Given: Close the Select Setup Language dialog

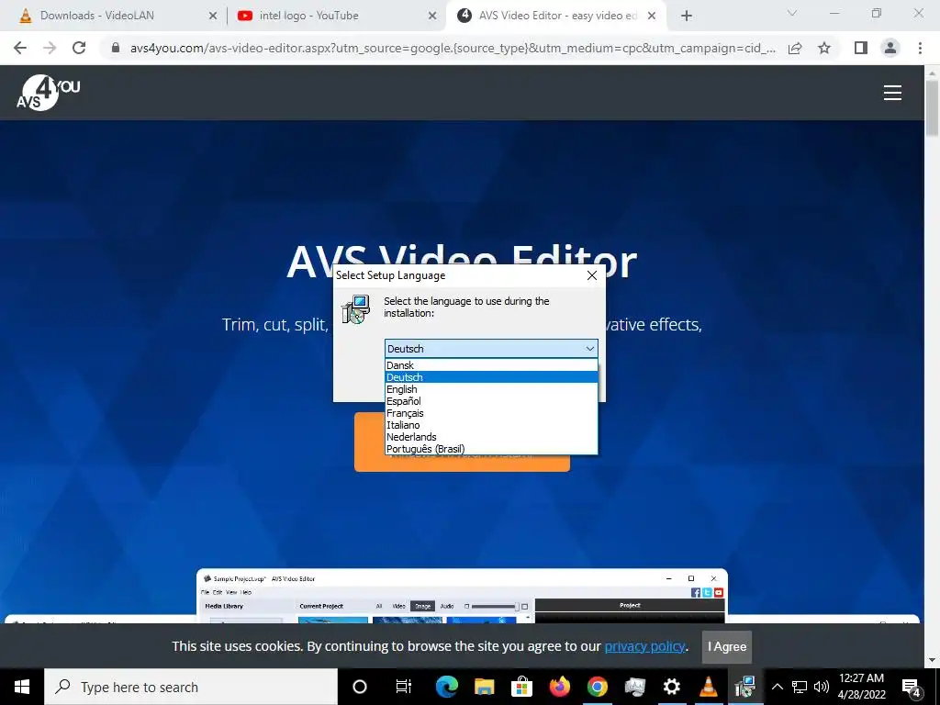Looking at the screenshot, I should (592, 275).
